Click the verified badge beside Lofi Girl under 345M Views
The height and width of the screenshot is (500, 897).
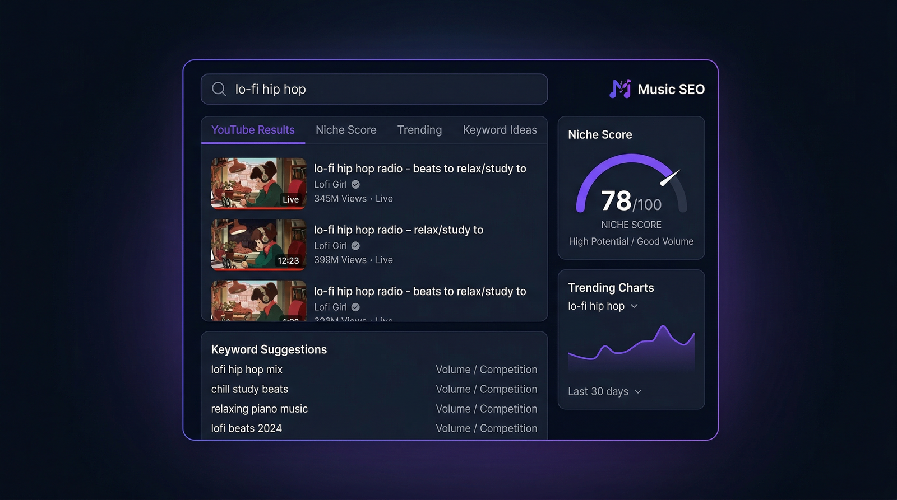[355, 184]
